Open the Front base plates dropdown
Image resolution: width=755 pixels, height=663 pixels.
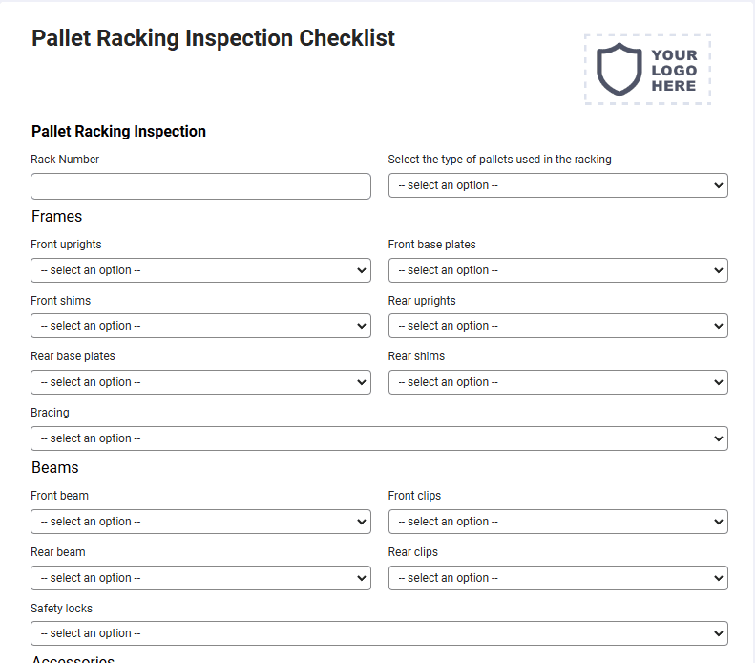tap(558, 270)
